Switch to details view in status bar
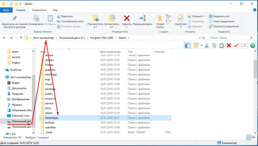This screenshot has width=258, height=146. [x=249, y=137]
